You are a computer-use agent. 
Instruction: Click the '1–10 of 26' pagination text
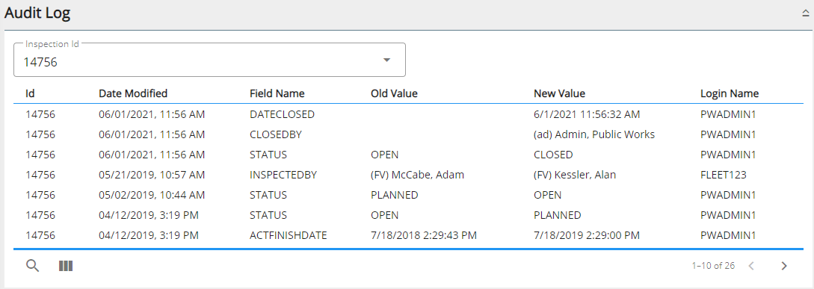[713, 266]
